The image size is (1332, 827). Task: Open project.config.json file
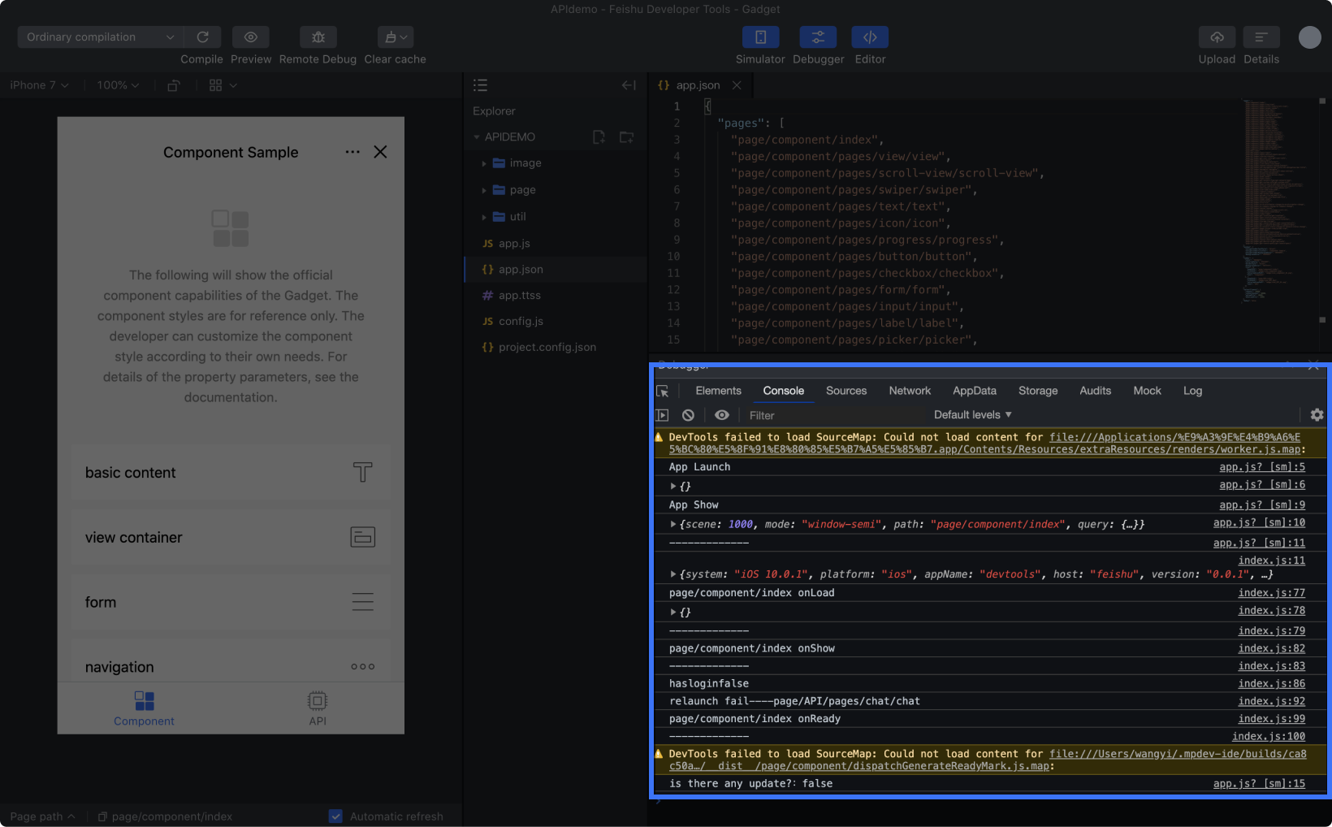[x=556, y=347]
